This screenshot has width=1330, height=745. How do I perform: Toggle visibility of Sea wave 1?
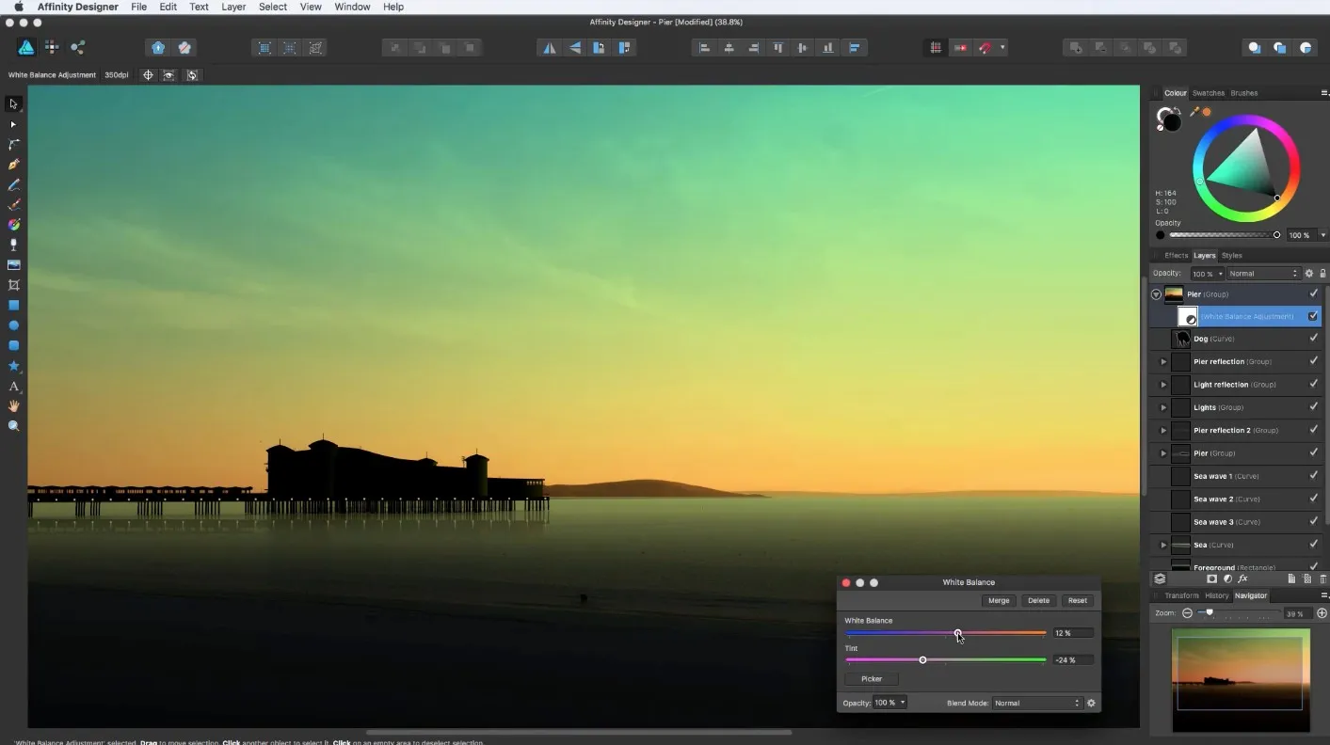(x=1314, y=476)
